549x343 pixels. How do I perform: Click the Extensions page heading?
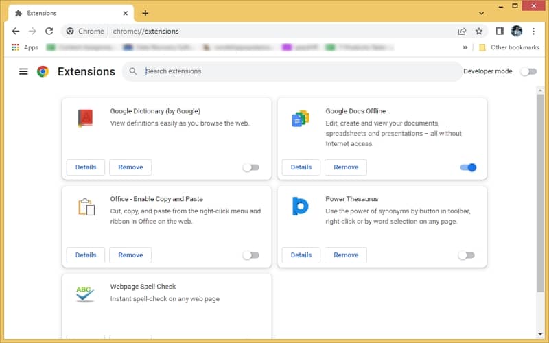click(x=86, y=71)
